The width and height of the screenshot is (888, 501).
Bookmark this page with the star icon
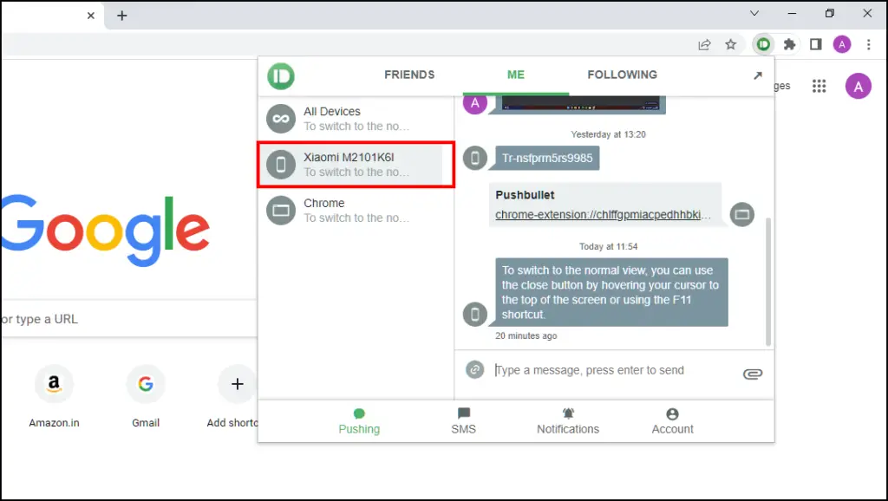pos(731,44)
